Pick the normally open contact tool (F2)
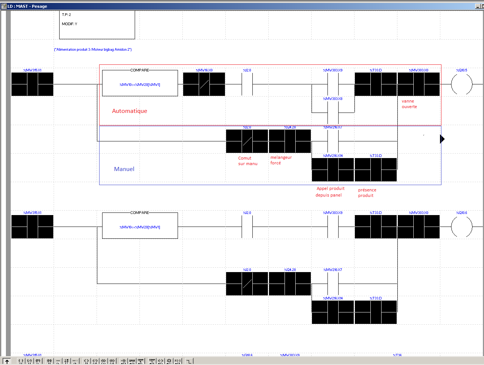 [21, 361]
